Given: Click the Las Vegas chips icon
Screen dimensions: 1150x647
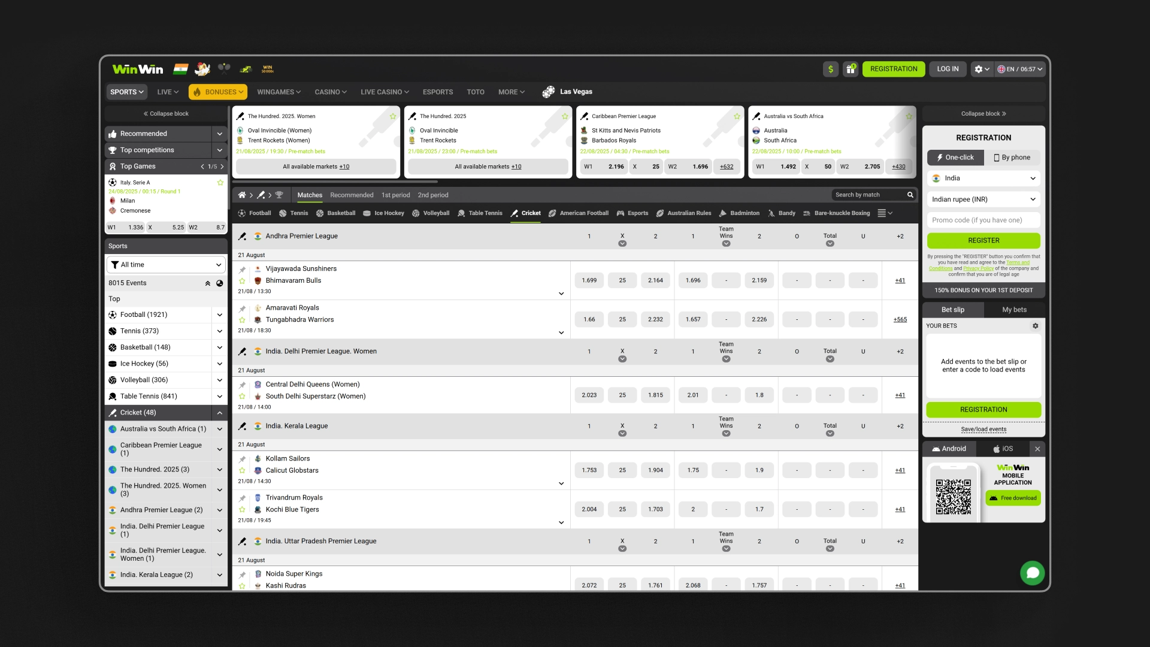Looking at the screenshot, I should coord(549,92).
